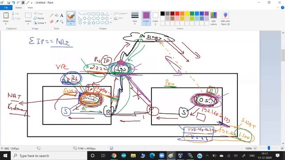Pick the green color swatch

point(192,13)
